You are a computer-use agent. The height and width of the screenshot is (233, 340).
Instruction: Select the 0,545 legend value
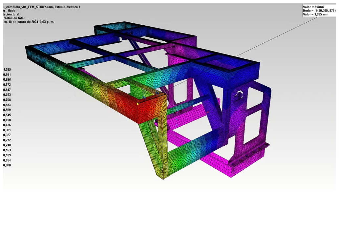coord(7,115)
